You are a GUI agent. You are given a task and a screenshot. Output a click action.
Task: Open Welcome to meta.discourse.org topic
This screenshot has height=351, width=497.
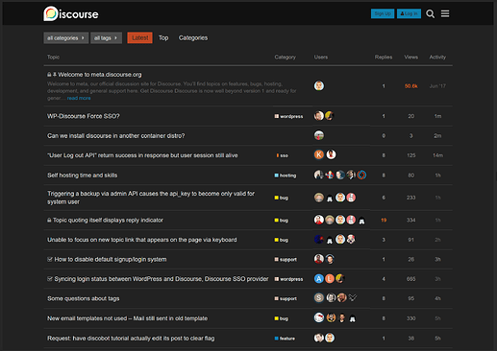pyautogui.click(x=100, y=75)
